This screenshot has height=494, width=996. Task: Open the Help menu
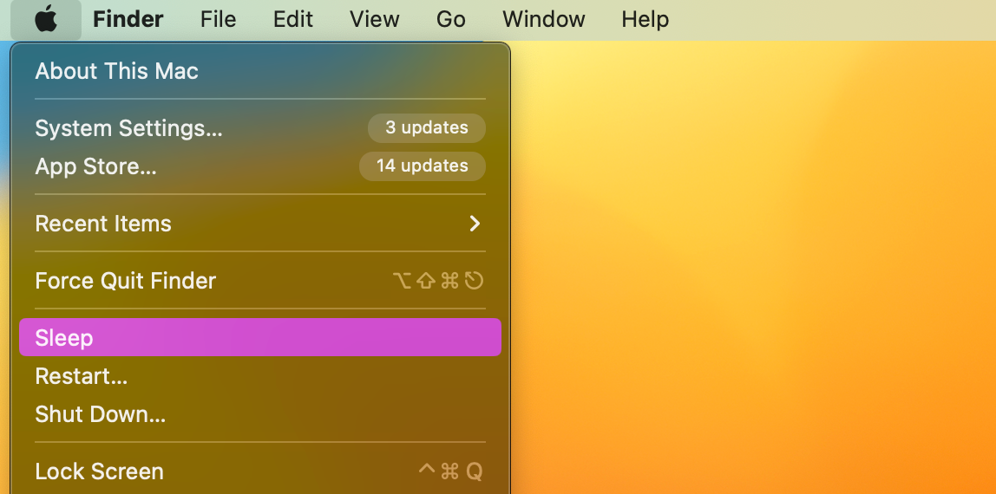click(645, 19)
